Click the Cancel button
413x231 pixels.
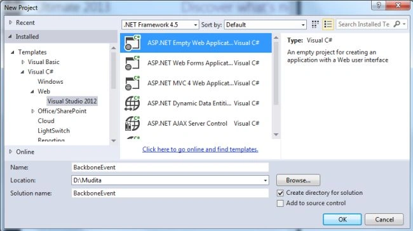click(x=384, y=220)
